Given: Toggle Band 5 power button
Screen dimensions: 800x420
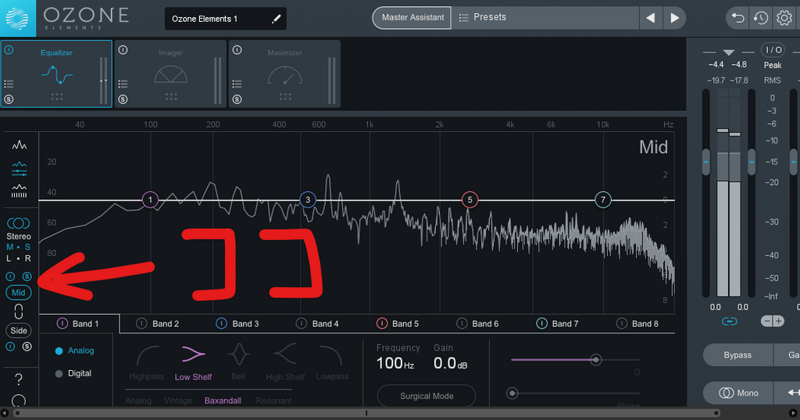Looking at the screenshot, I should pos(381,324).
